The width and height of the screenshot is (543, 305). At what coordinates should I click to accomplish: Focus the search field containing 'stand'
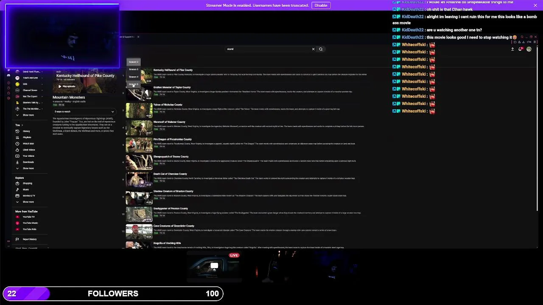(x=267, y=49)
